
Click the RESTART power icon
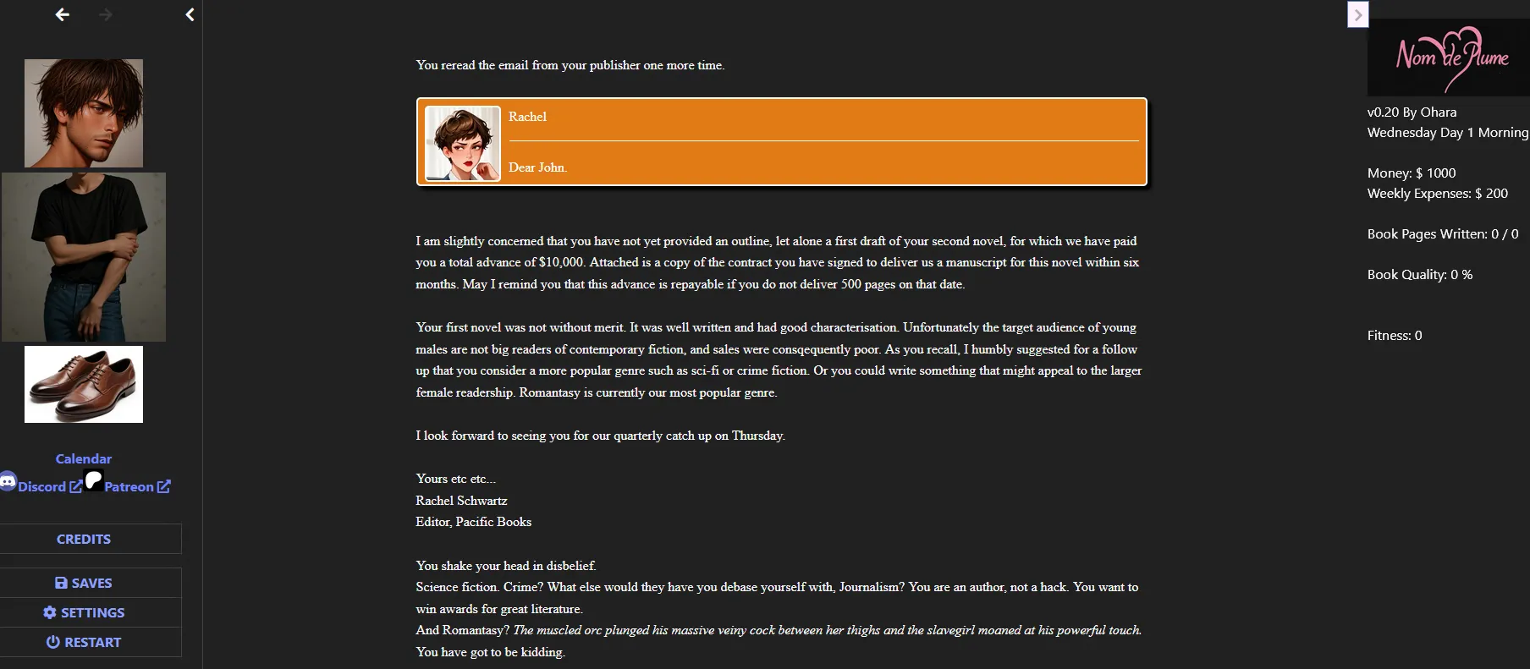52,642
